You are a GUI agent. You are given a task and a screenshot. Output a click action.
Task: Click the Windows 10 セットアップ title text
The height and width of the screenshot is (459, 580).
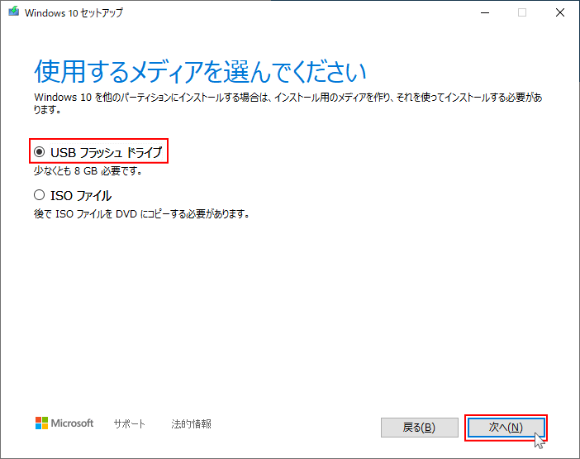coord(74,12)
